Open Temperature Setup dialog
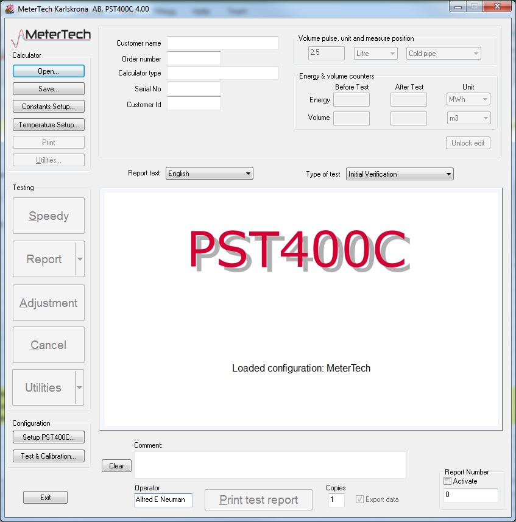The width and height of the screenshot is (516, 522). tap(49, 125)
